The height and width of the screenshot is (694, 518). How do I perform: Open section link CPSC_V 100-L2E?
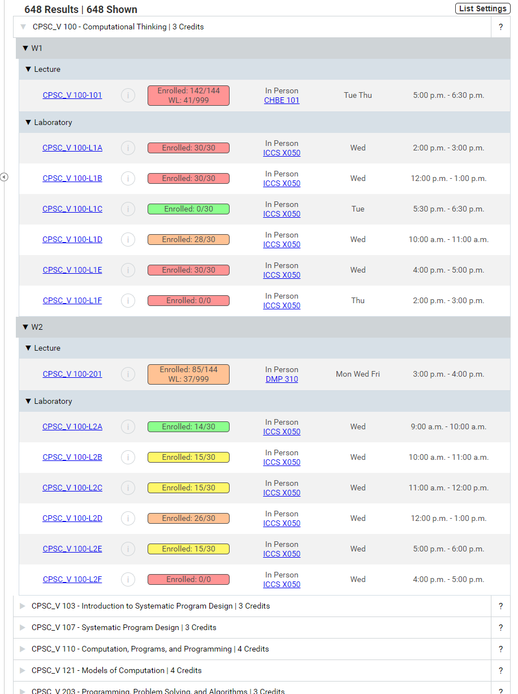click(x=72, y=549)
